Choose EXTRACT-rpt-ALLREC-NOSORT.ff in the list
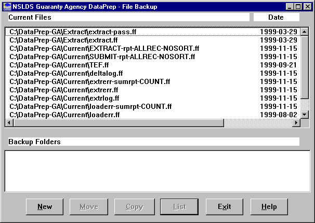Screen dimensions: 315x223 104,48
